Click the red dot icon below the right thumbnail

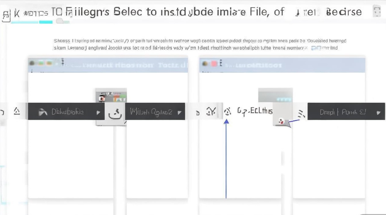280,122
